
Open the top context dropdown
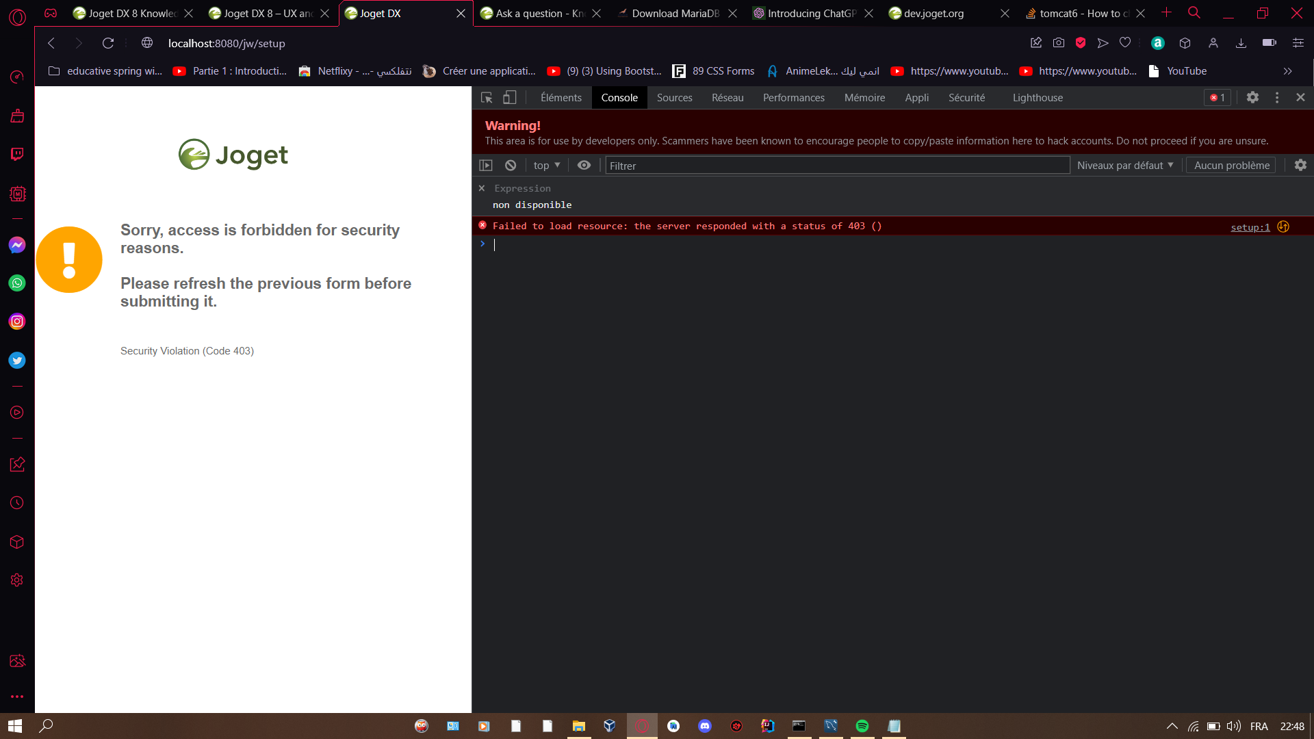point(546,166)
